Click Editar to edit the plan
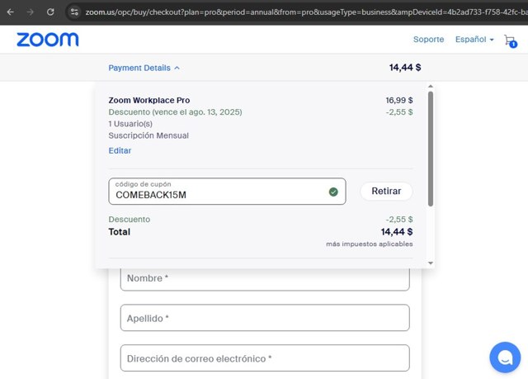528x379 pixels. (120, 150)
